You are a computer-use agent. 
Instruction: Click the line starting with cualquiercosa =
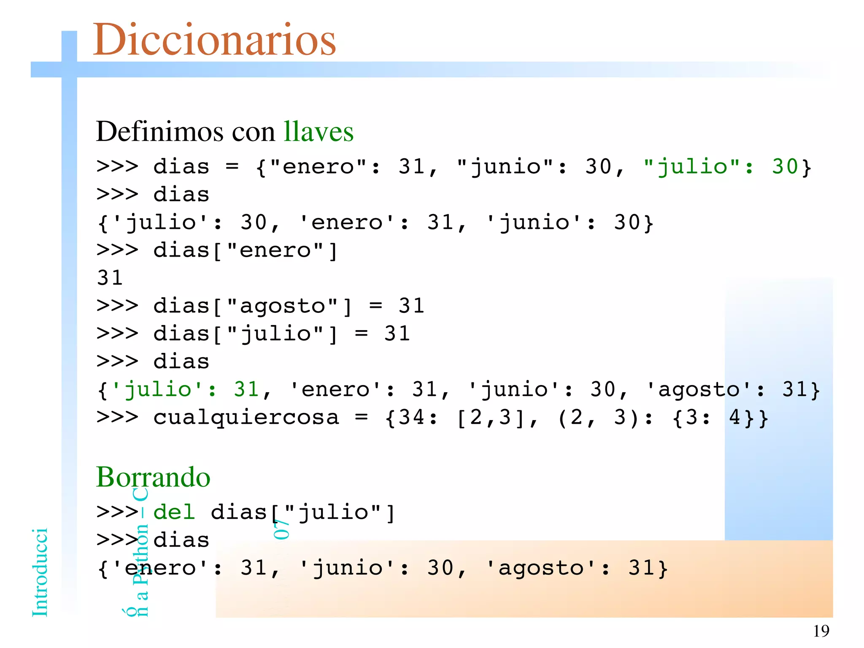pos(432,417)
